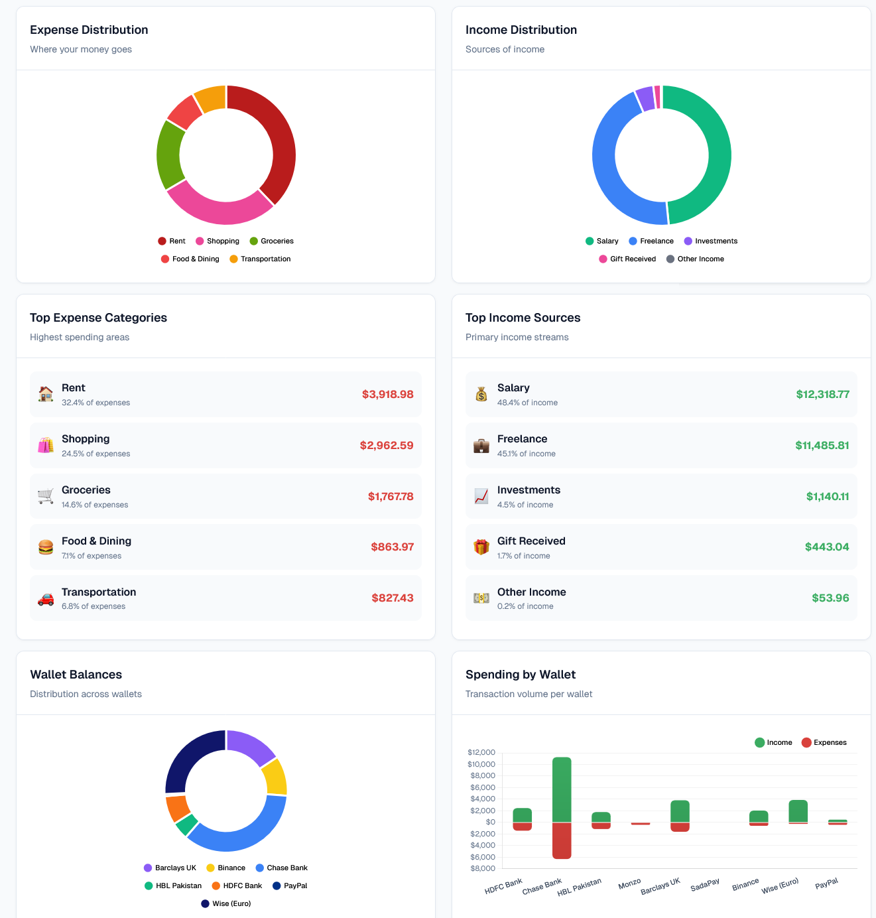Image resolution: width=876 pixels, height=918 pixels.
Task: Select the Binance legend under Wallet Balances
Action: coord(226,868)
